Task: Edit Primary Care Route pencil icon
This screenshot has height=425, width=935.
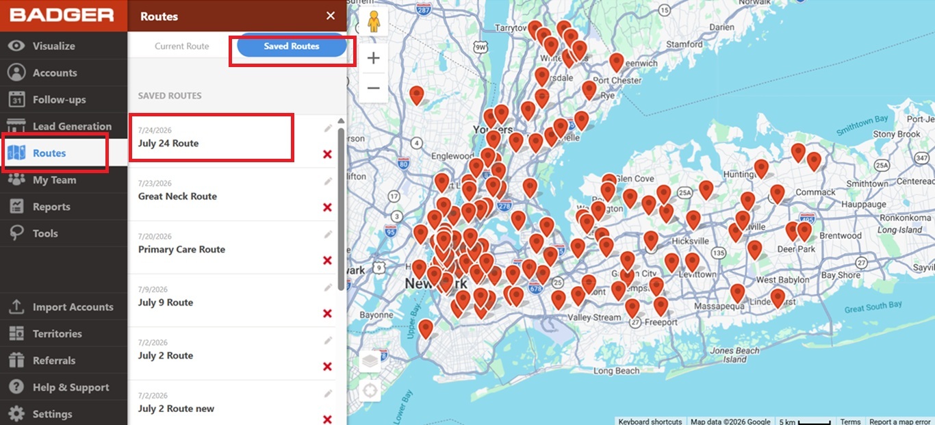Action: (329, 235)
